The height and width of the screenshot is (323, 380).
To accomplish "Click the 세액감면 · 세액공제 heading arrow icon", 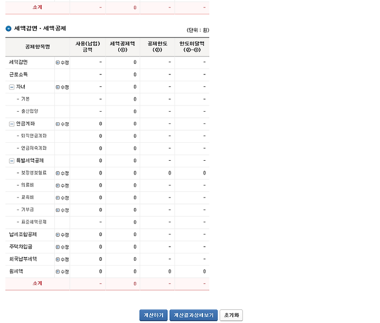I will click(x=8, y=28).
